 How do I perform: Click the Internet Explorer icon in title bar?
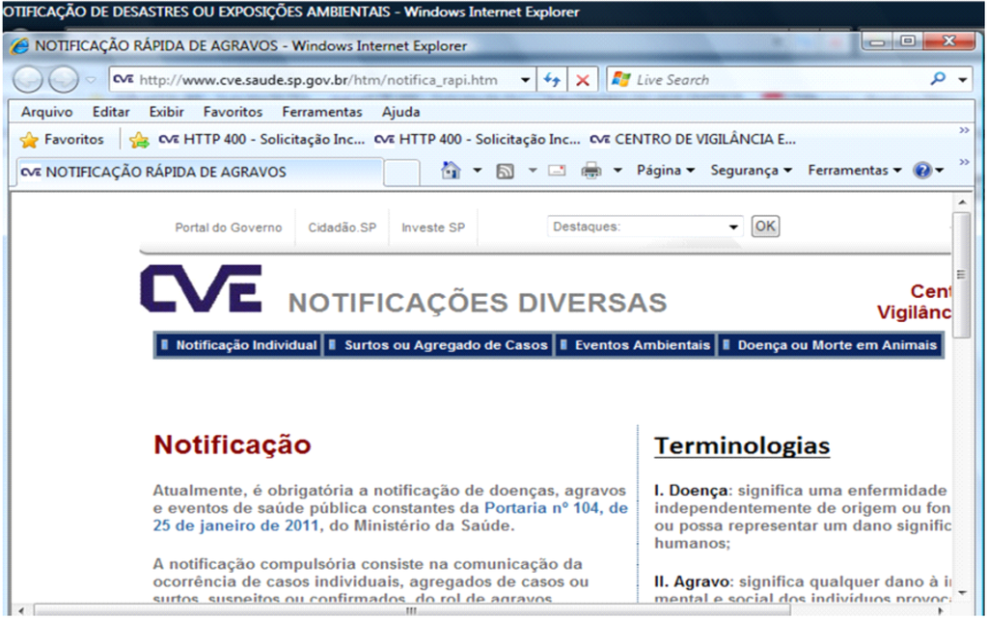19,46
